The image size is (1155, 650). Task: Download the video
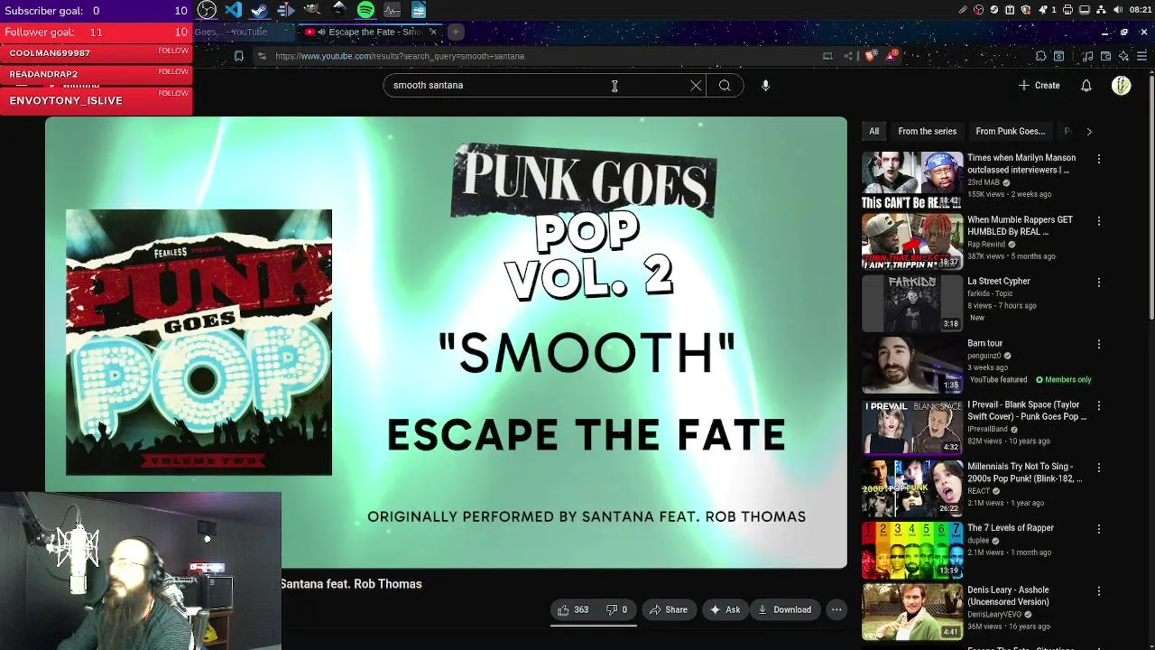pyautogui.click(x=784, y=610)
